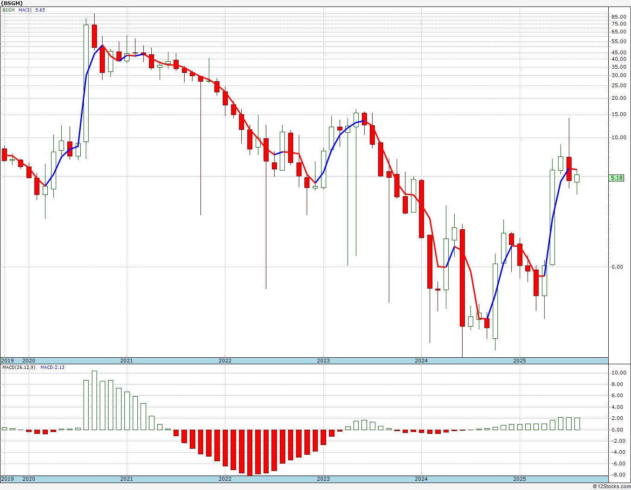Click the 45.00 price axis label
The width and height of the screenshot is (631, 490).
[619, 52]
